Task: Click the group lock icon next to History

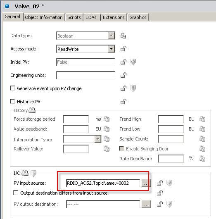Action: tap(32, 110)
